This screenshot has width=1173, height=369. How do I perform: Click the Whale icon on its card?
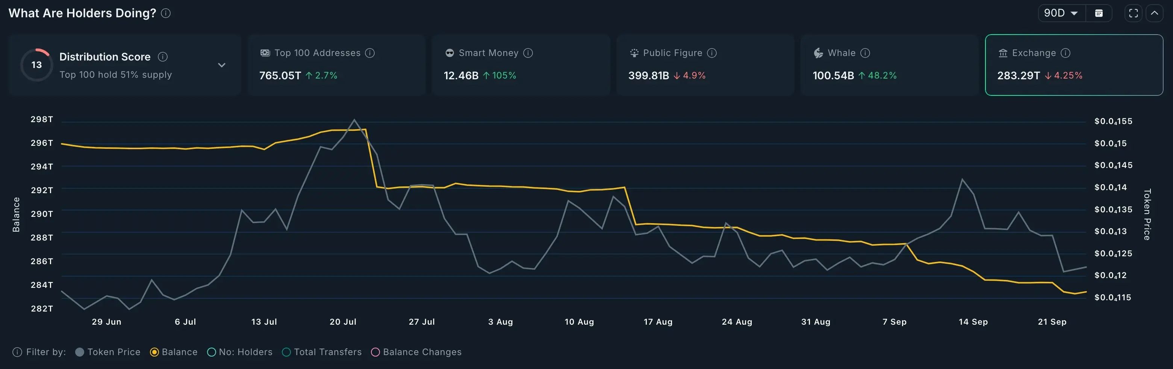point(818,53)
